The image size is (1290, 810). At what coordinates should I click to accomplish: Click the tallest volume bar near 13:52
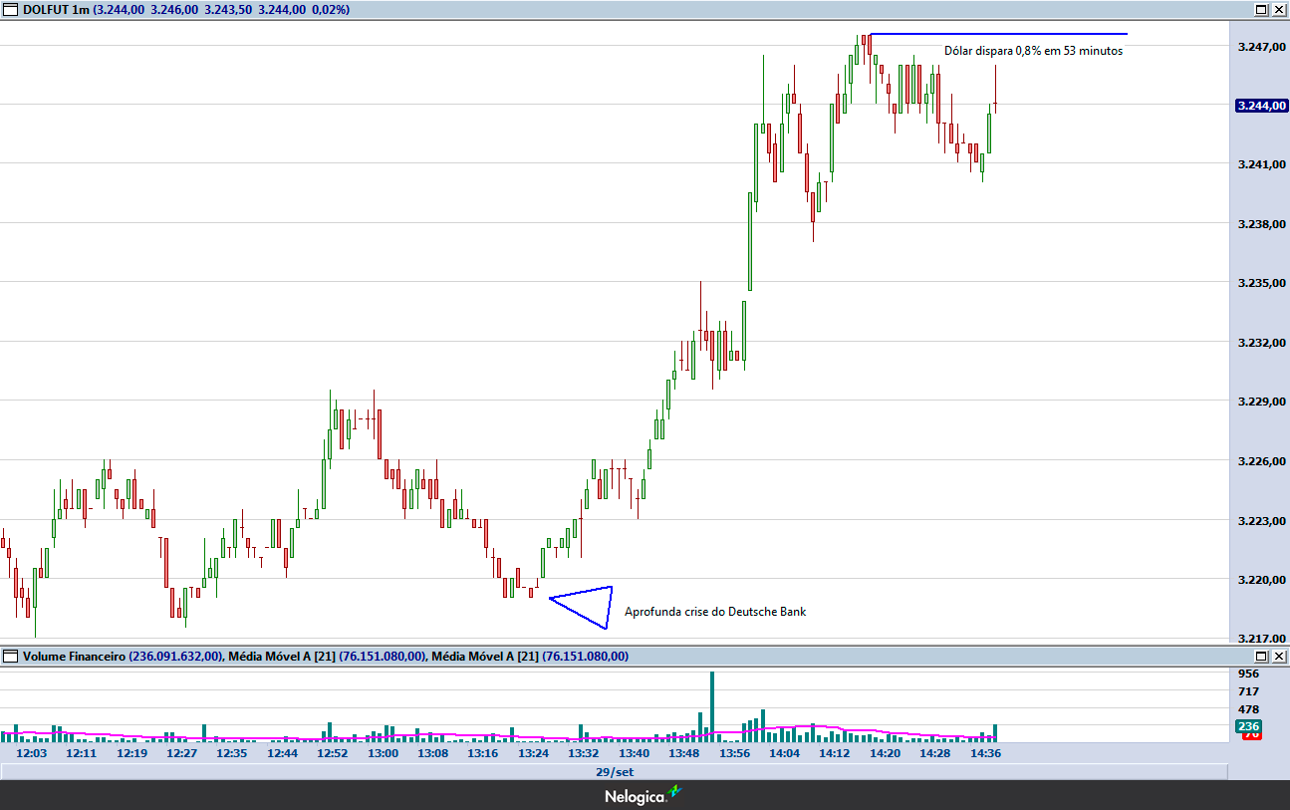coord(712,705)
